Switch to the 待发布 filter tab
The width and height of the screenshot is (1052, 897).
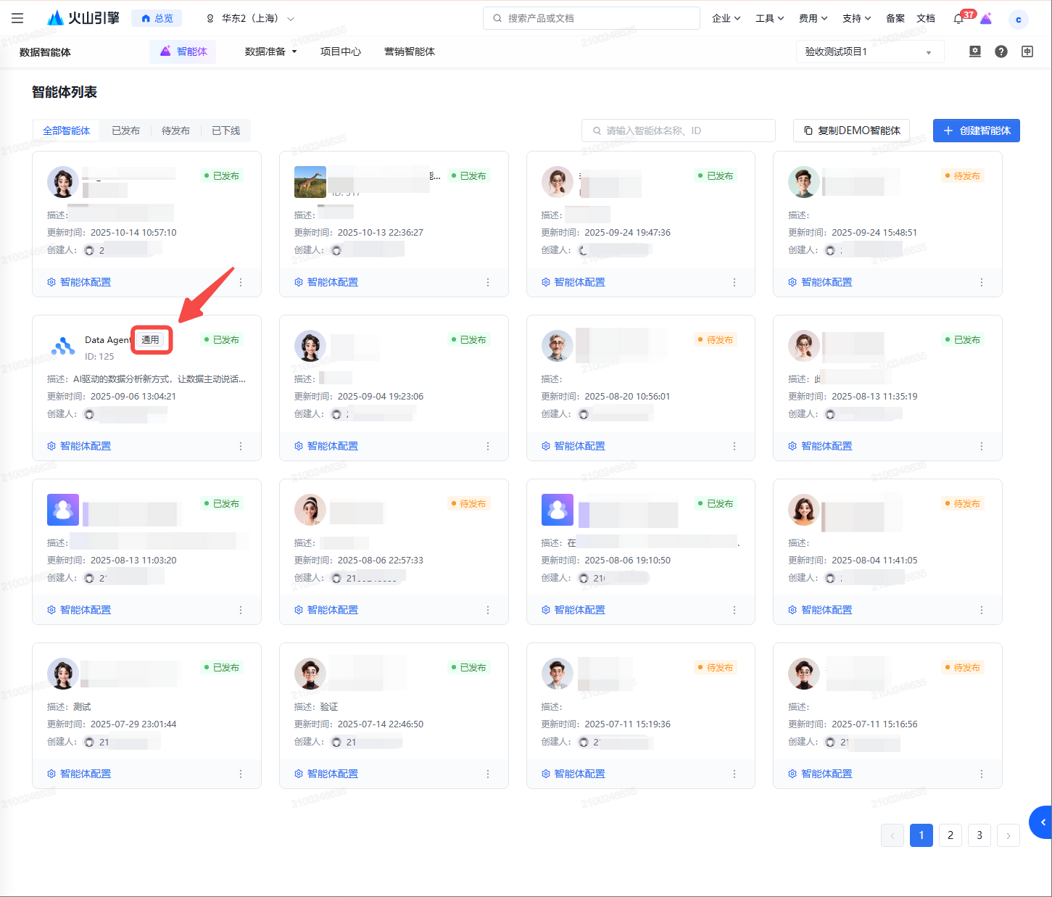tap(175, 131)
